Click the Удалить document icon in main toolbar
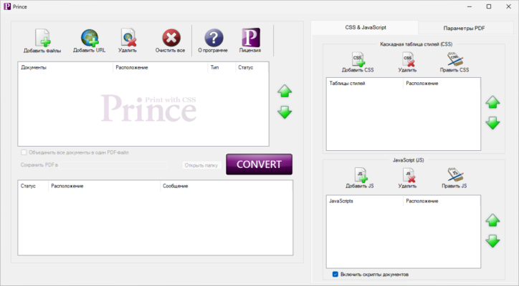519x286 pixels. [128, 38]
